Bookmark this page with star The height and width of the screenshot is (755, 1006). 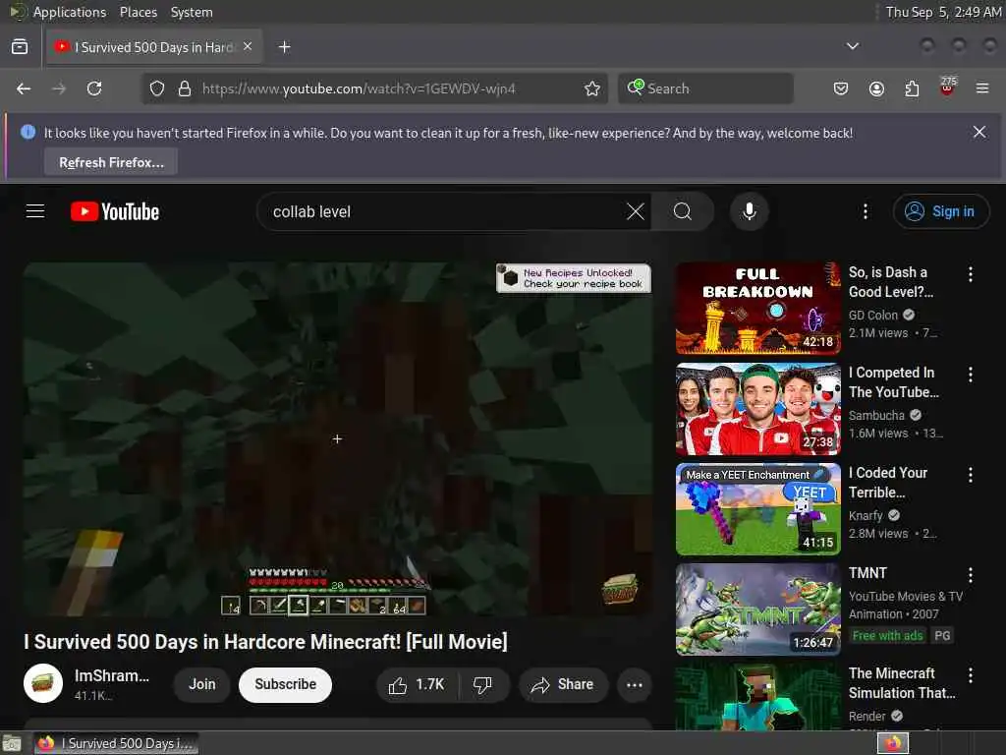click(x=592, y=88)
